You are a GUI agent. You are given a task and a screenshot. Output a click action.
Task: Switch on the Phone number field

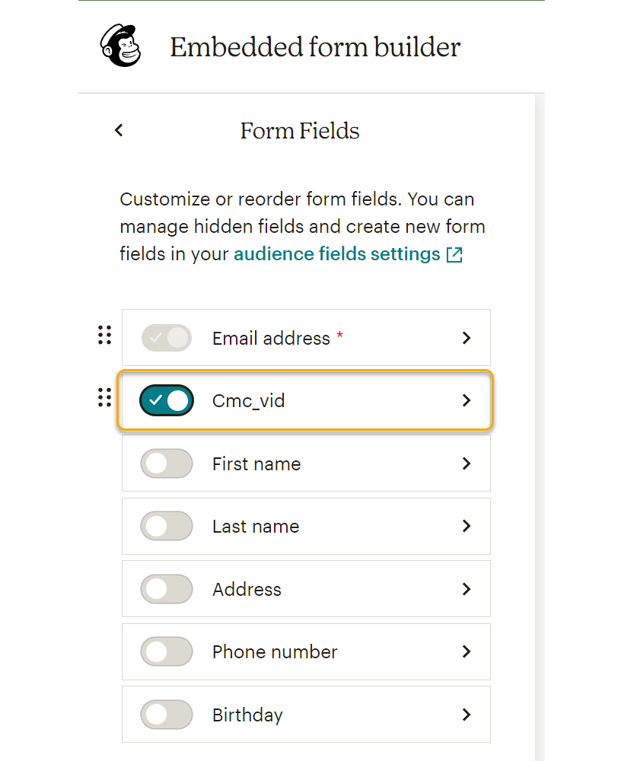point(167,651)
